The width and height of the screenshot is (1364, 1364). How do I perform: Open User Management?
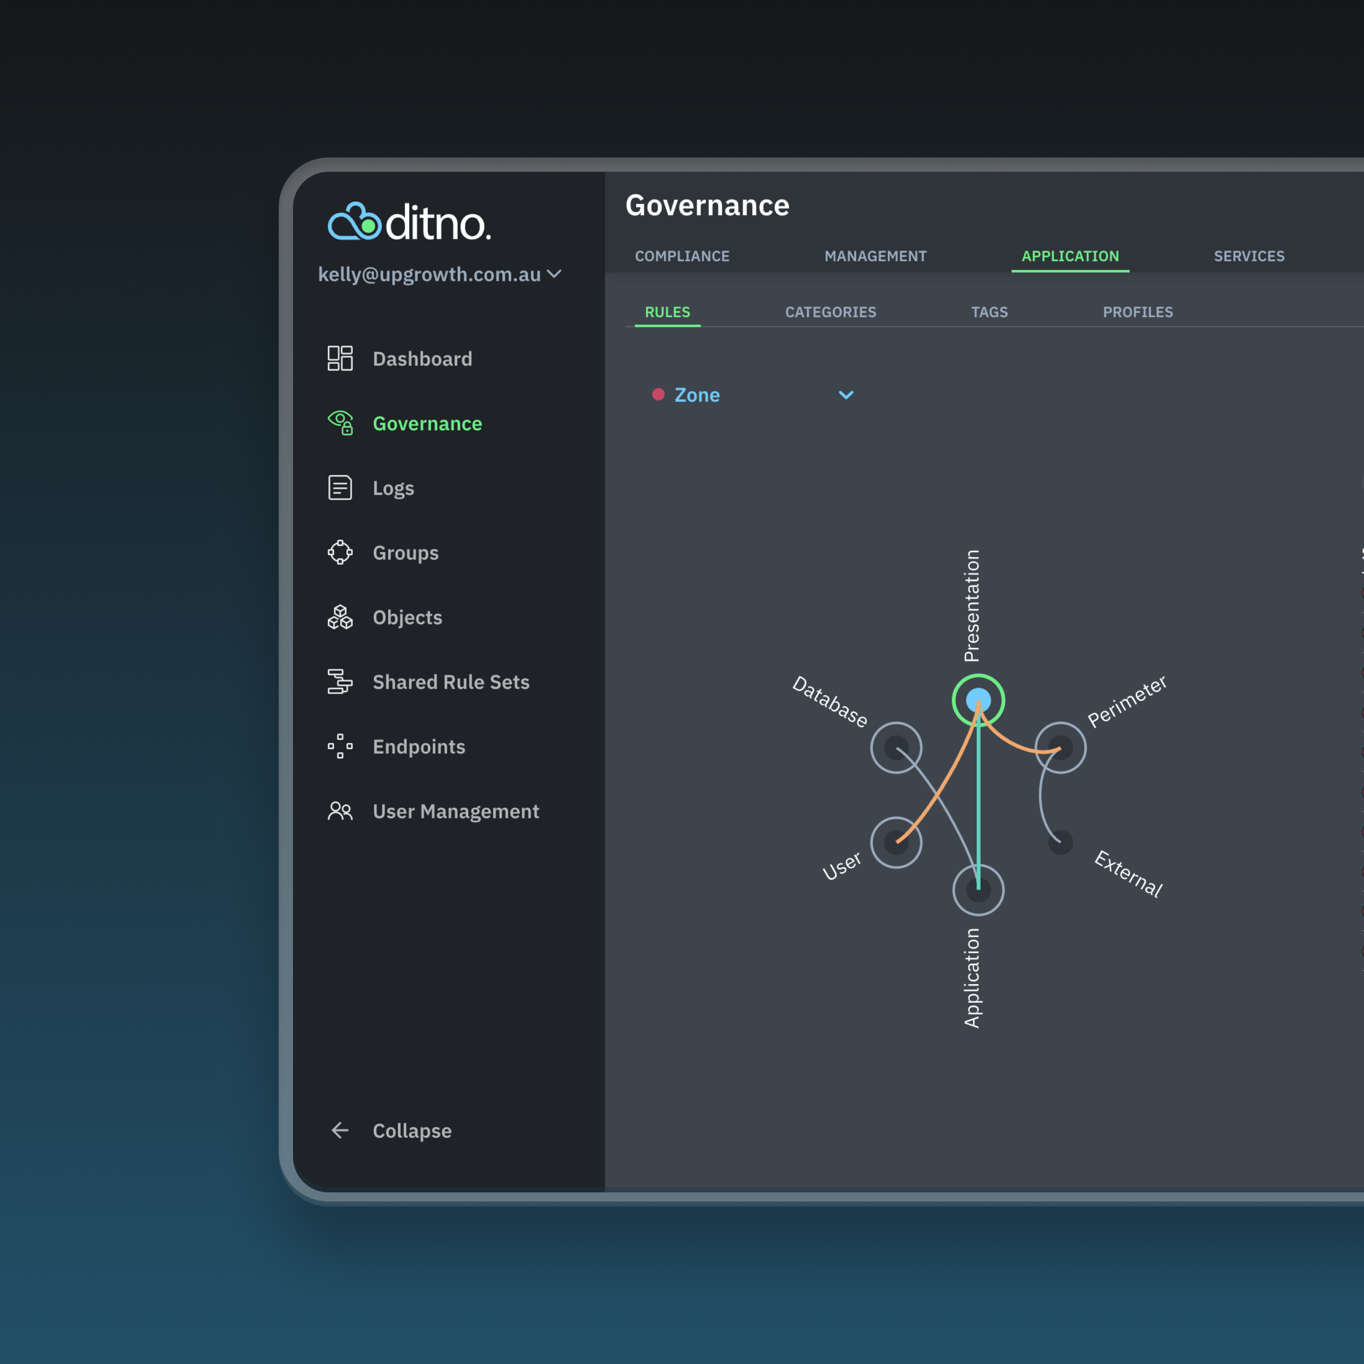[x=456, y=812]
